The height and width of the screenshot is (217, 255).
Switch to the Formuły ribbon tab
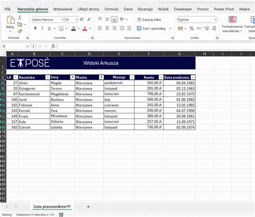click(111, 9)
